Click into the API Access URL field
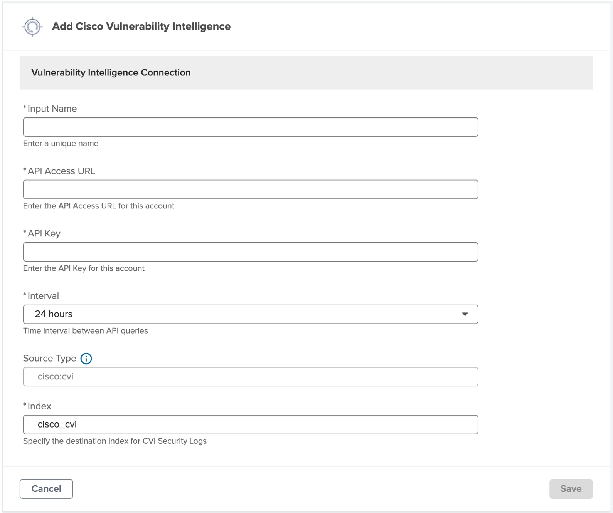Image resolution: width=613 pixels, height=513 pixels. (x=251, y=189)
